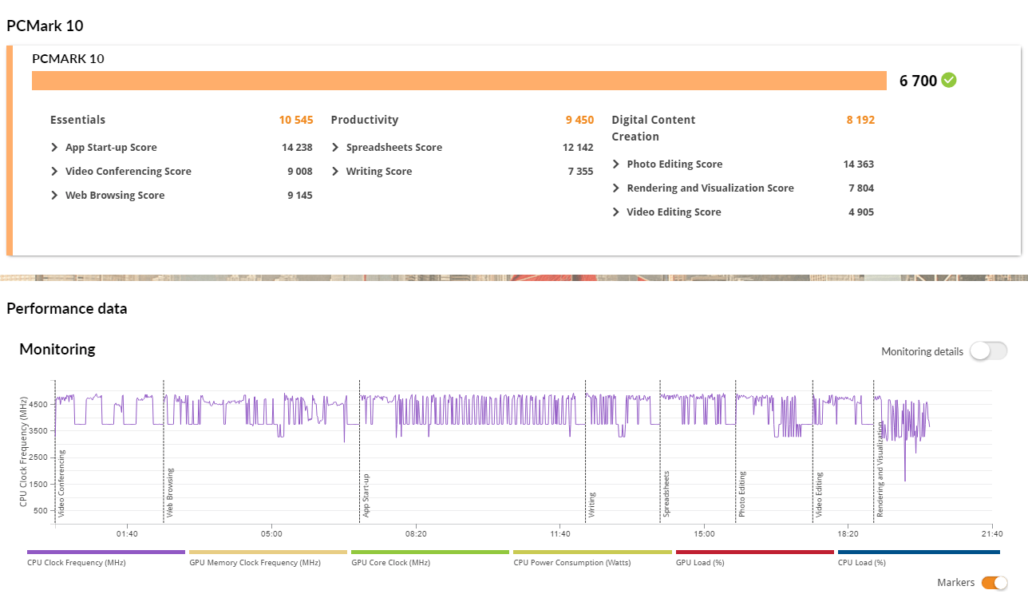Expand Photo Editing Score chevron
The height and width of the screenshot is (598, 1028).
(616, 164)
